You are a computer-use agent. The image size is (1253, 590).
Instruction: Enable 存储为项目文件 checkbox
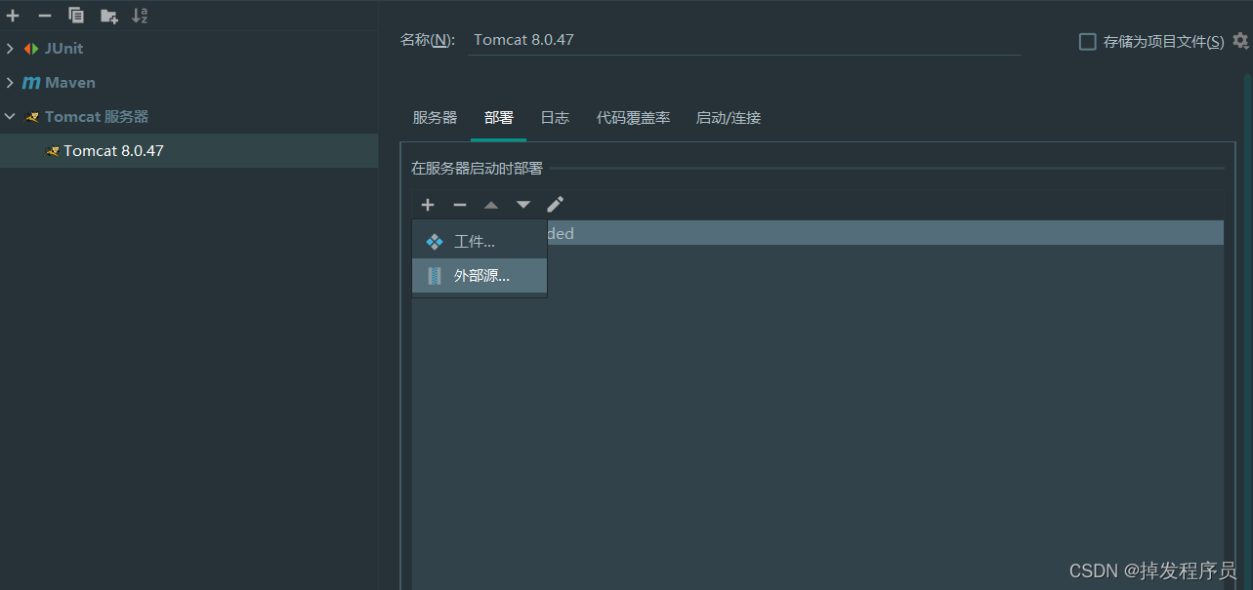(x=1087, y=42)
